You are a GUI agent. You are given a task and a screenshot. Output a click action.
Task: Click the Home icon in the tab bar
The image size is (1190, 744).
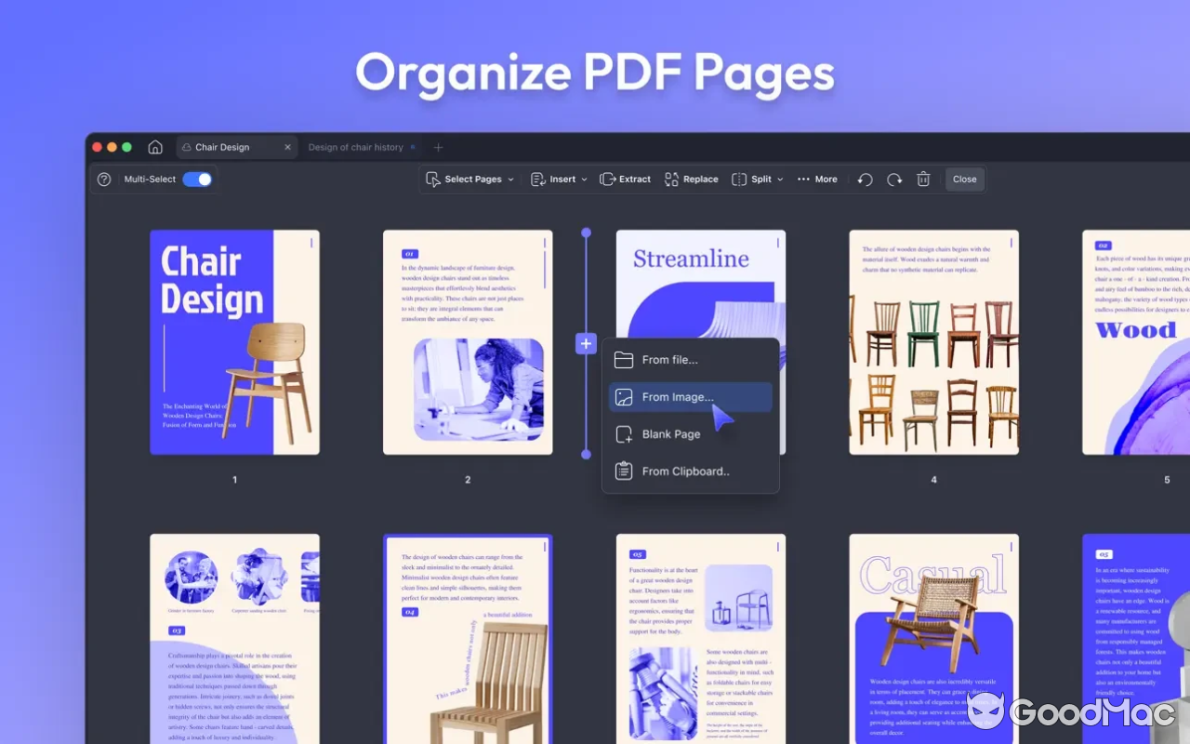154,147
